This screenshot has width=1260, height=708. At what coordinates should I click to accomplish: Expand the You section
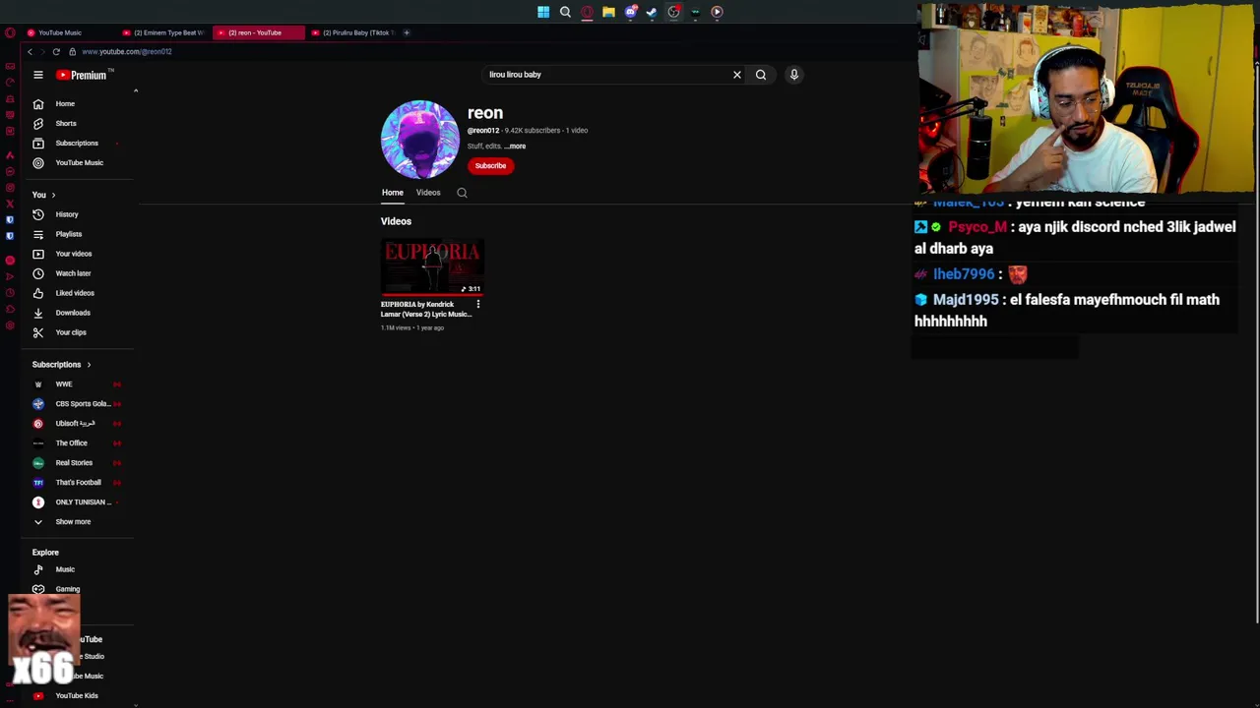44,195
